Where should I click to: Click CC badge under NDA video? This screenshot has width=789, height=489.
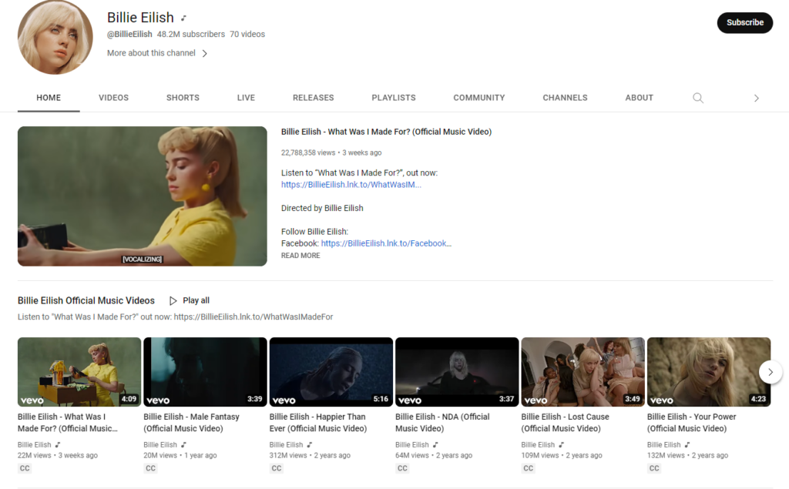tap(402, 468)
